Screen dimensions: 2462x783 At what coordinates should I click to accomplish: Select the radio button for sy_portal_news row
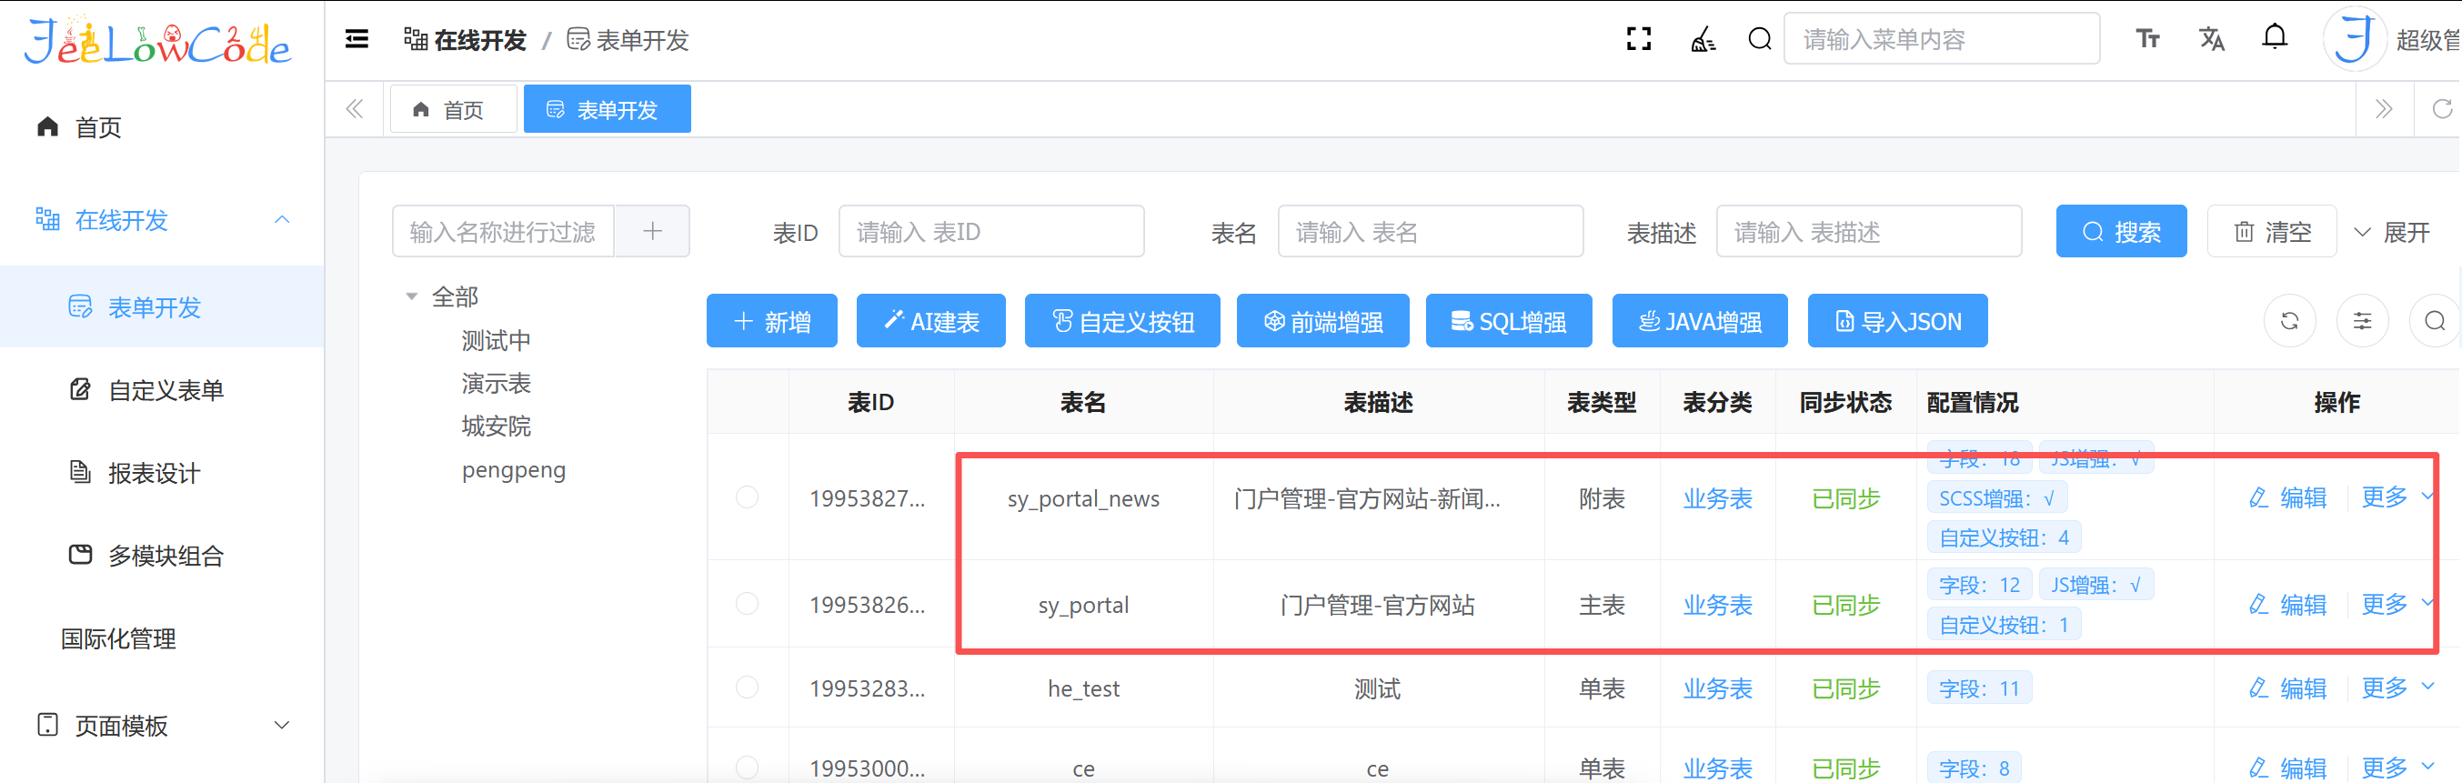(748, 497)
